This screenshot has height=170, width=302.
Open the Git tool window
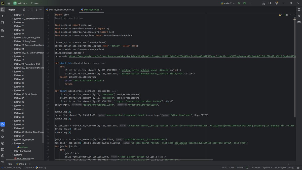coord(3,162)
